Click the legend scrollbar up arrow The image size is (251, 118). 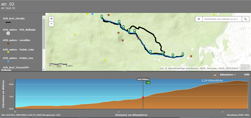point(44,17)
